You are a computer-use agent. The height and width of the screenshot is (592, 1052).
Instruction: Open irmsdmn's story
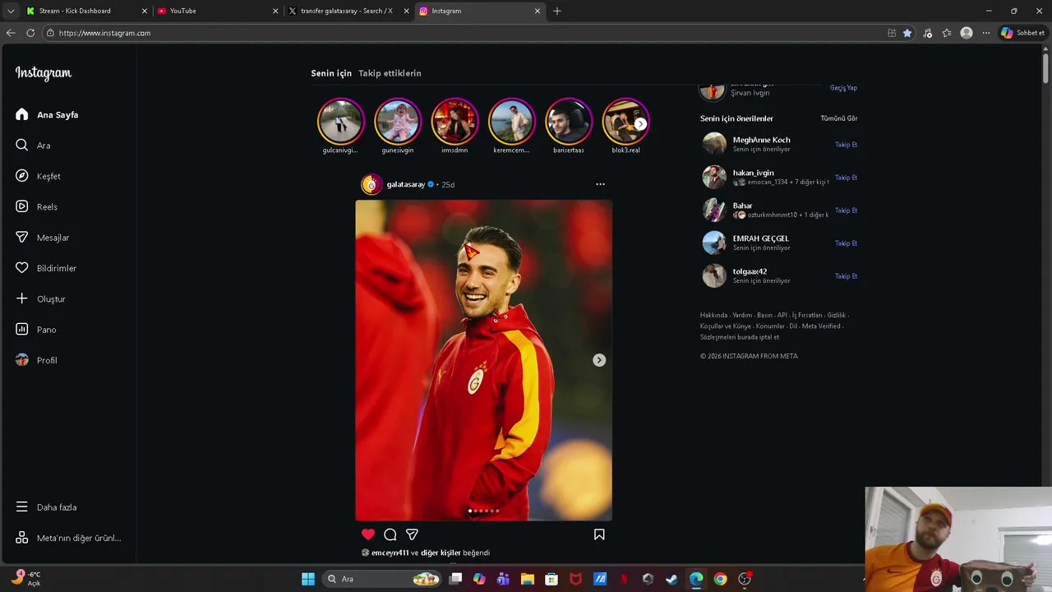pyautogui.click(x=454, y=121)
